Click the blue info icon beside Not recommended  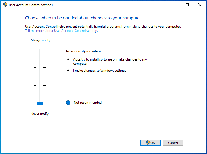(x=68, y=103)
